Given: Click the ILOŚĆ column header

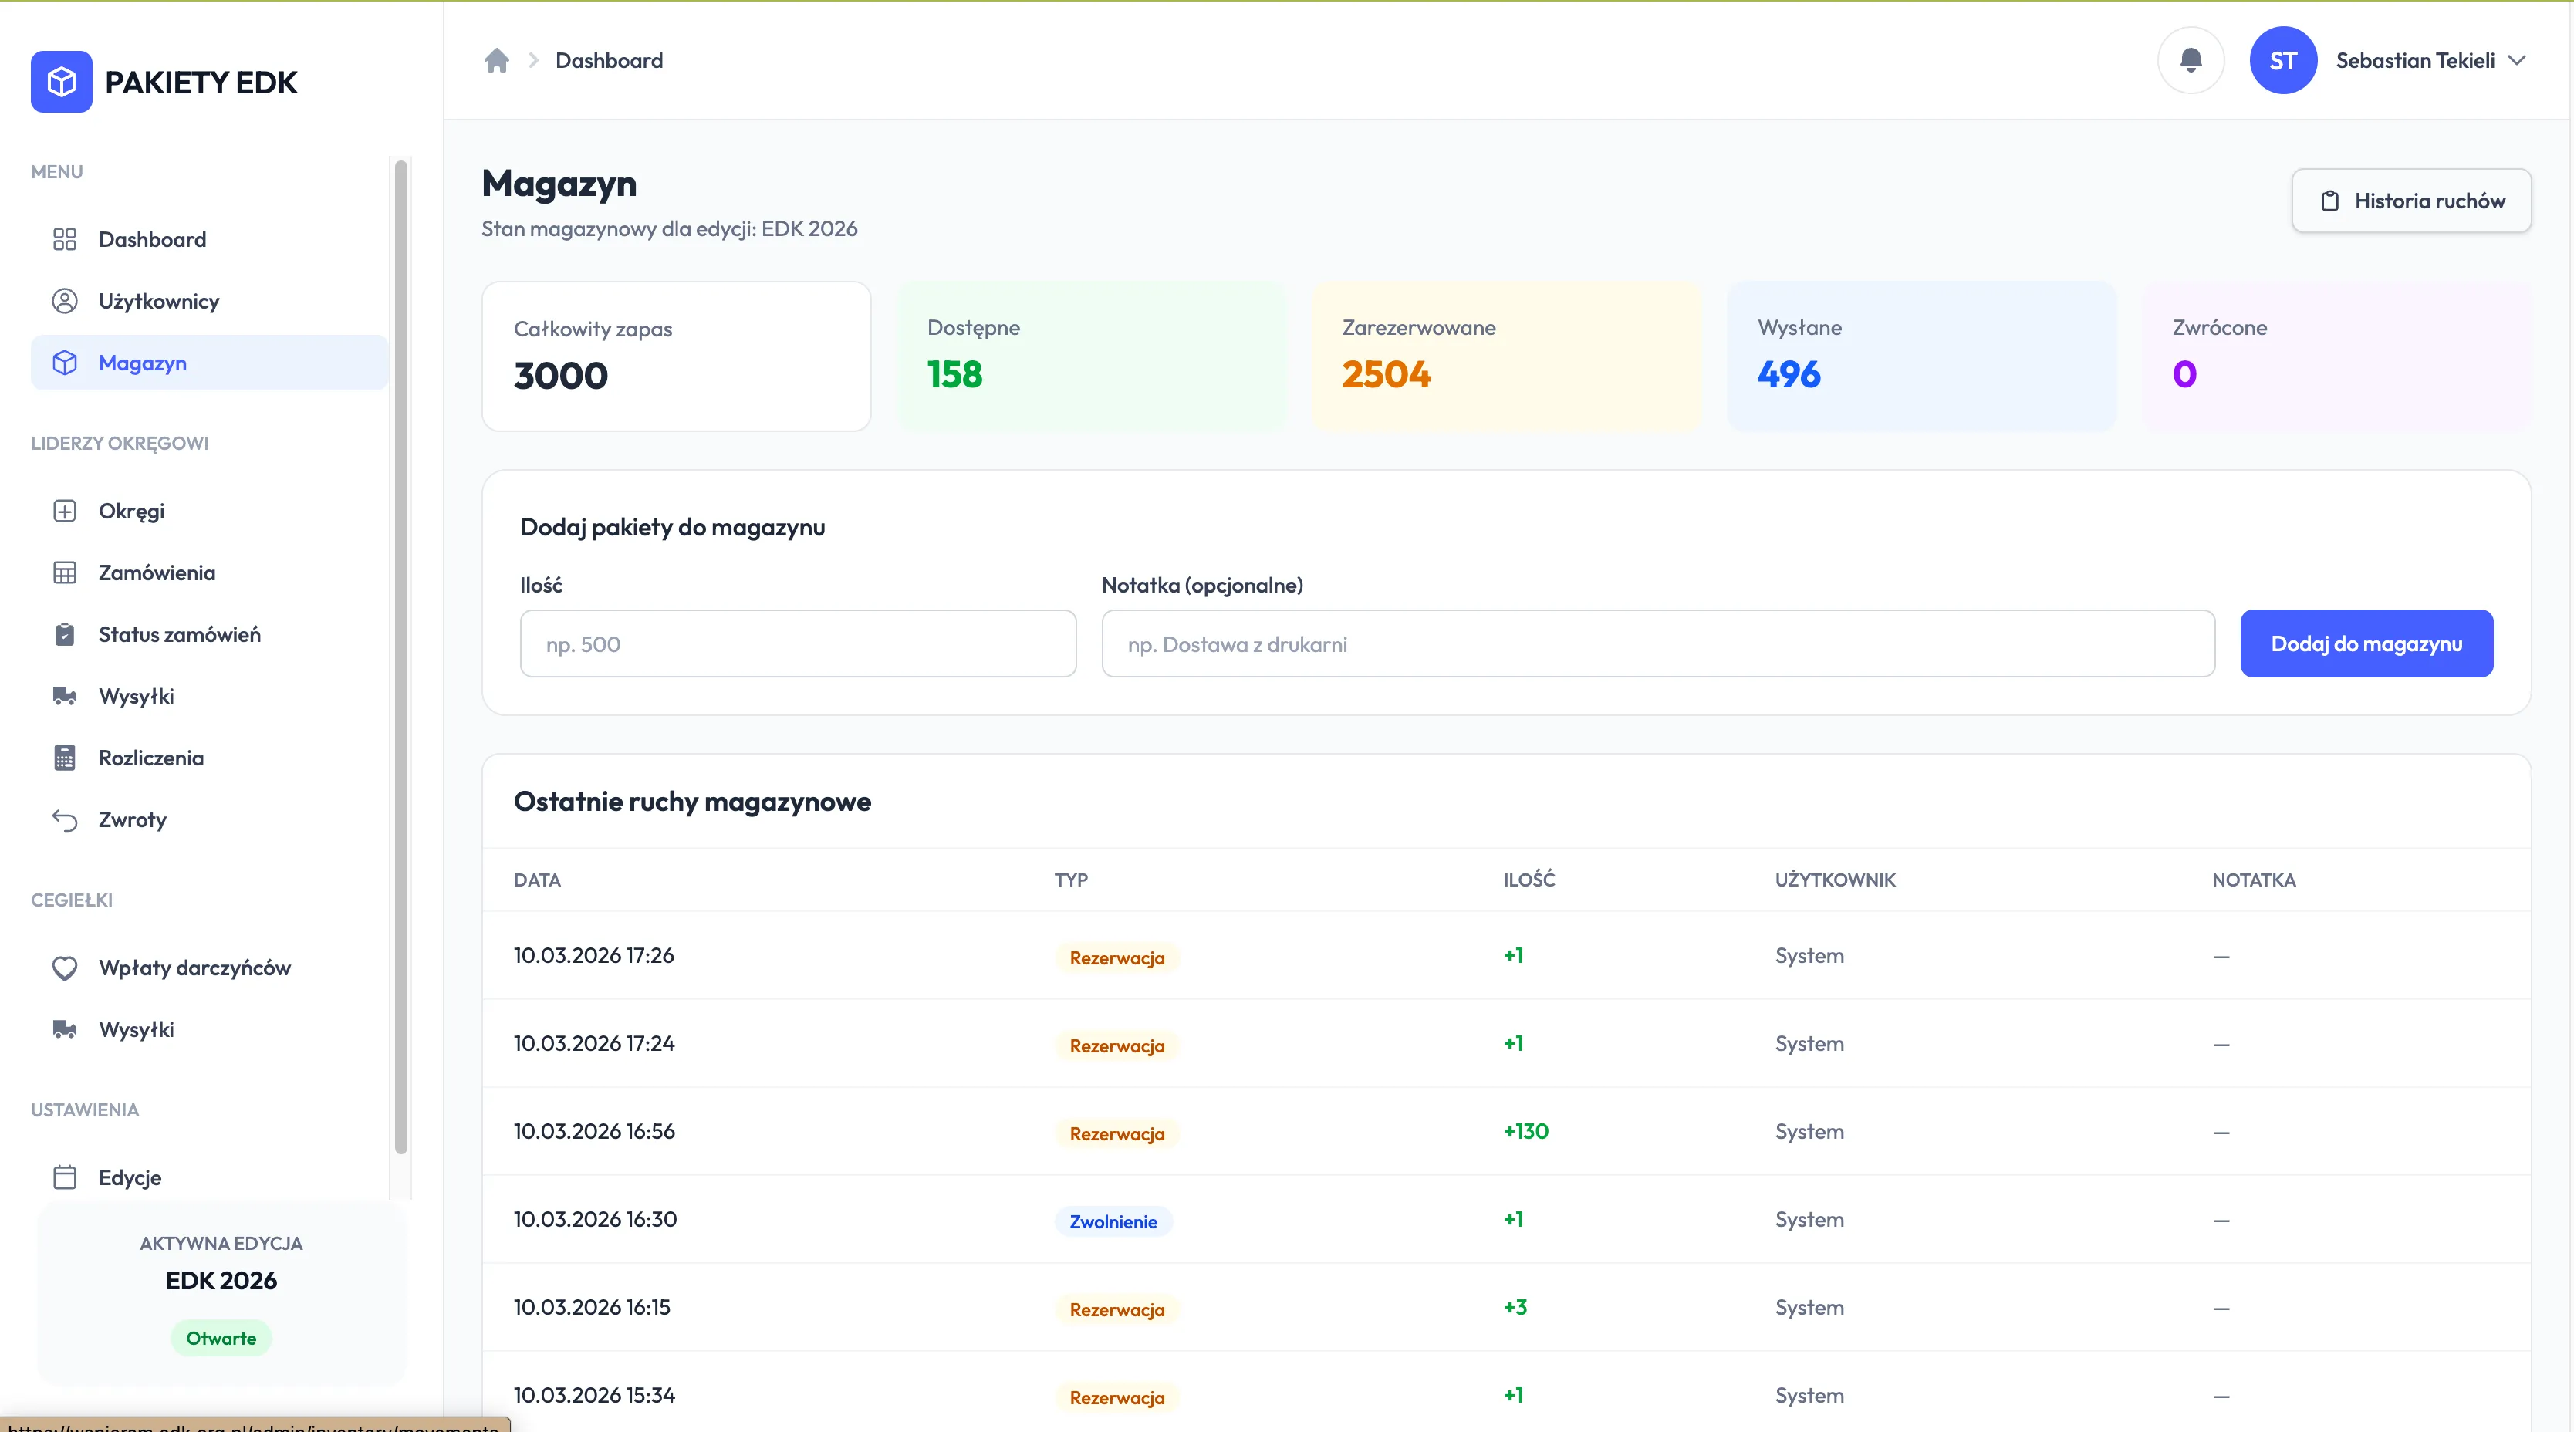Looking at the screenshot, I should (1529, 880).
